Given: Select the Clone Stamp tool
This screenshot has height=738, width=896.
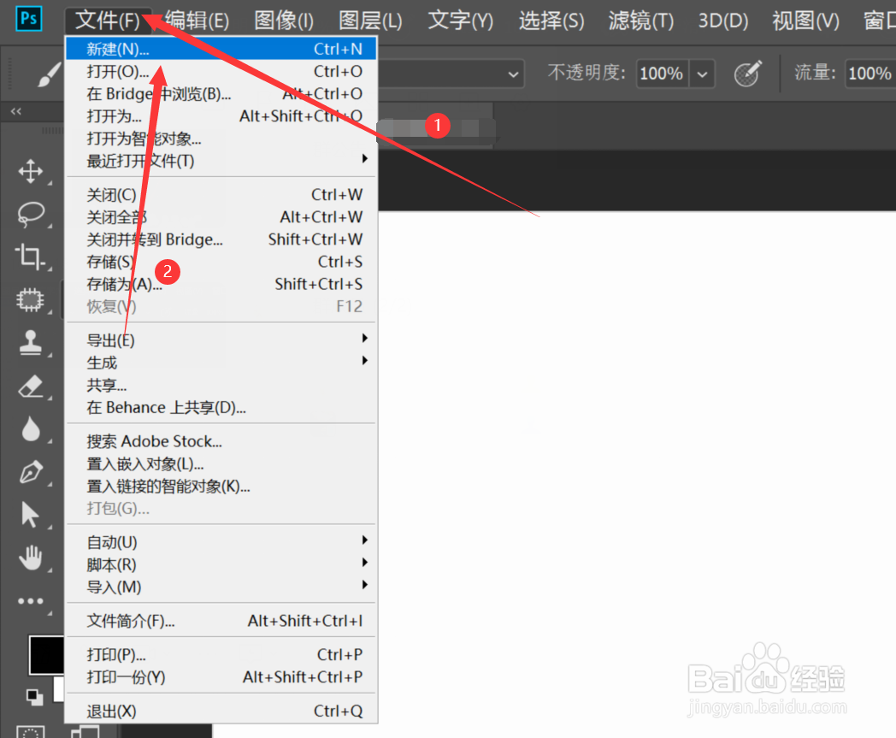Looking at the screenshot, I should tap(32, 343).
